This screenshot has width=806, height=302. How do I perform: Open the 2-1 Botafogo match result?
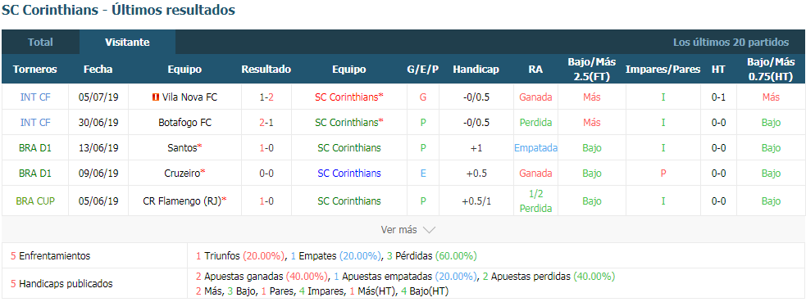coord(266,123)
